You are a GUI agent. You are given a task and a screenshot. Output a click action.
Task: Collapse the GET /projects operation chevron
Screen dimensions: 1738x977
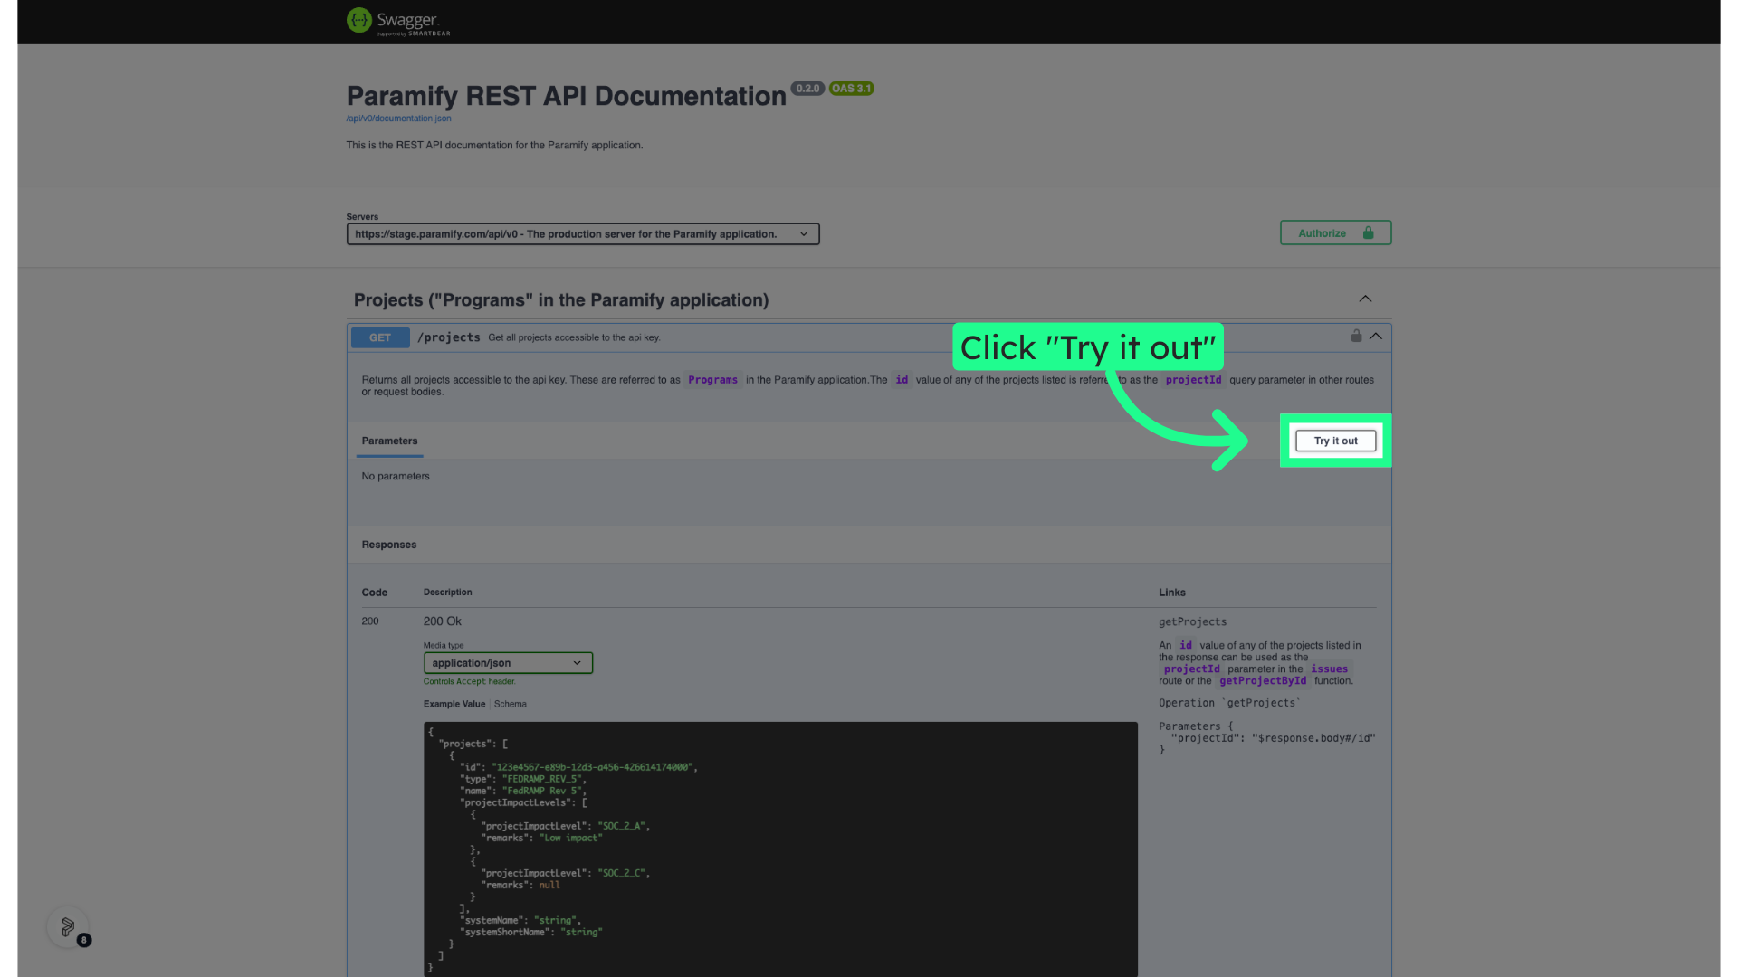(1376, 336)
